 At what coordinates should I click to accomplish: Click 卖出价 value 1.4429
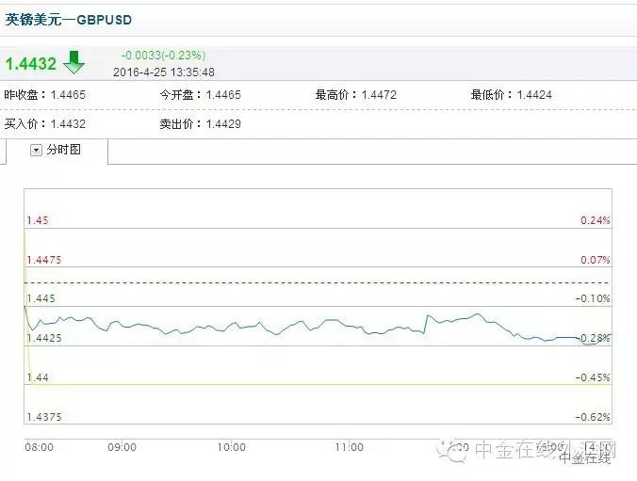(x=223, y=124)
